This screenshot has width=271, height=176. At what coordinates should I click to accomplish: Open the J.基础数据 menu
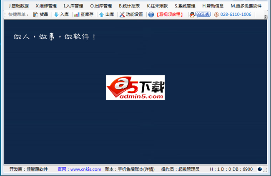pos(19,6)
